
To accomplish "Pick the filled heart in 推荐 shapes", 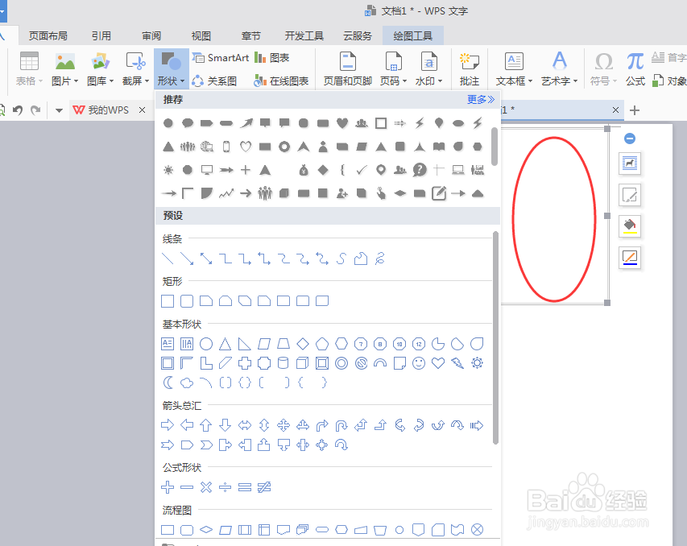I will point(342,123).
